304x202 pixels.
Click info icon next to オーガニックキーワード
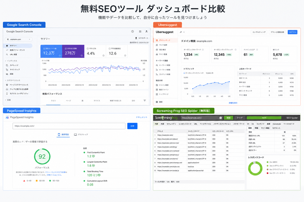(203, 50)
